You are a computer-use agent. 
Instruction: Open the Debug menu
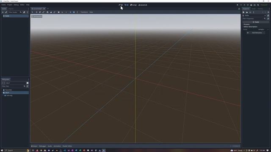[x=16, y=5]
